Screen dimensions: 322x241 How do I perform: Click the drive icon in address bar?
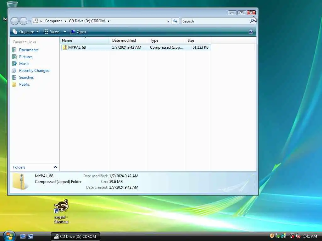(x=36, y=21)
